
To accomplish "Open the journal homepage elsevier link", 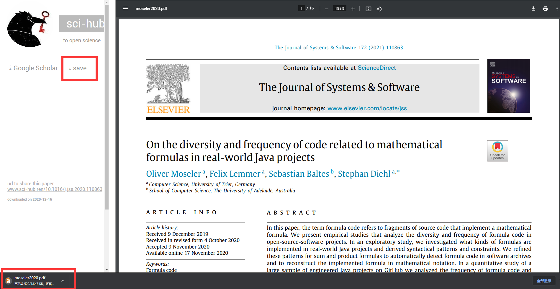I will click(x=367, y=108).
